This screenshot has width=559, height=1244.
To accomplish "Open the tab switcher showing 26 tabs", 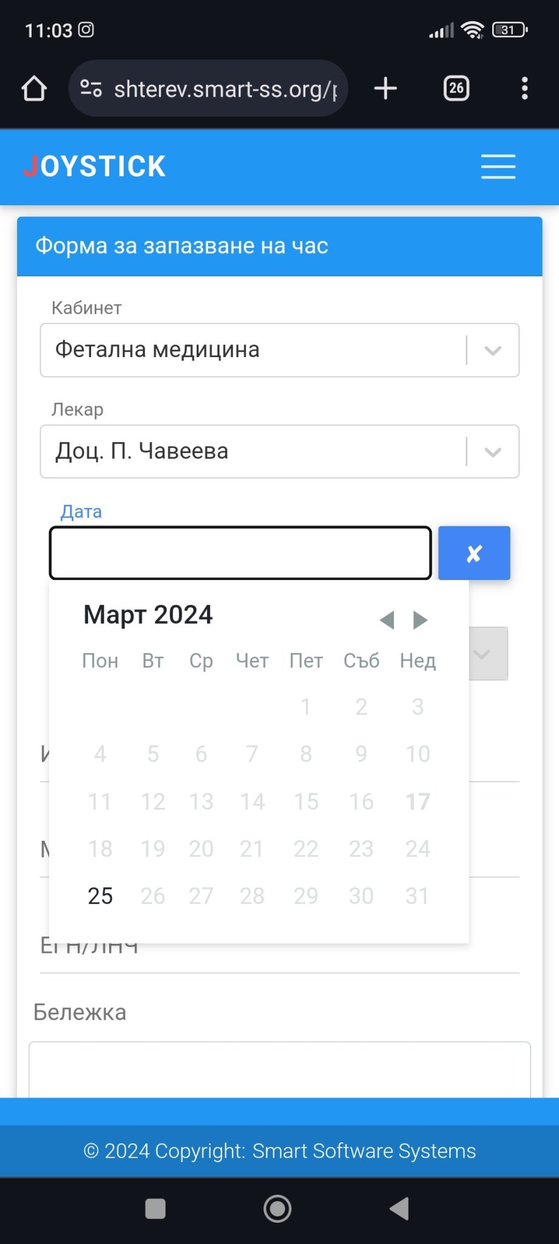I will 456,89.
